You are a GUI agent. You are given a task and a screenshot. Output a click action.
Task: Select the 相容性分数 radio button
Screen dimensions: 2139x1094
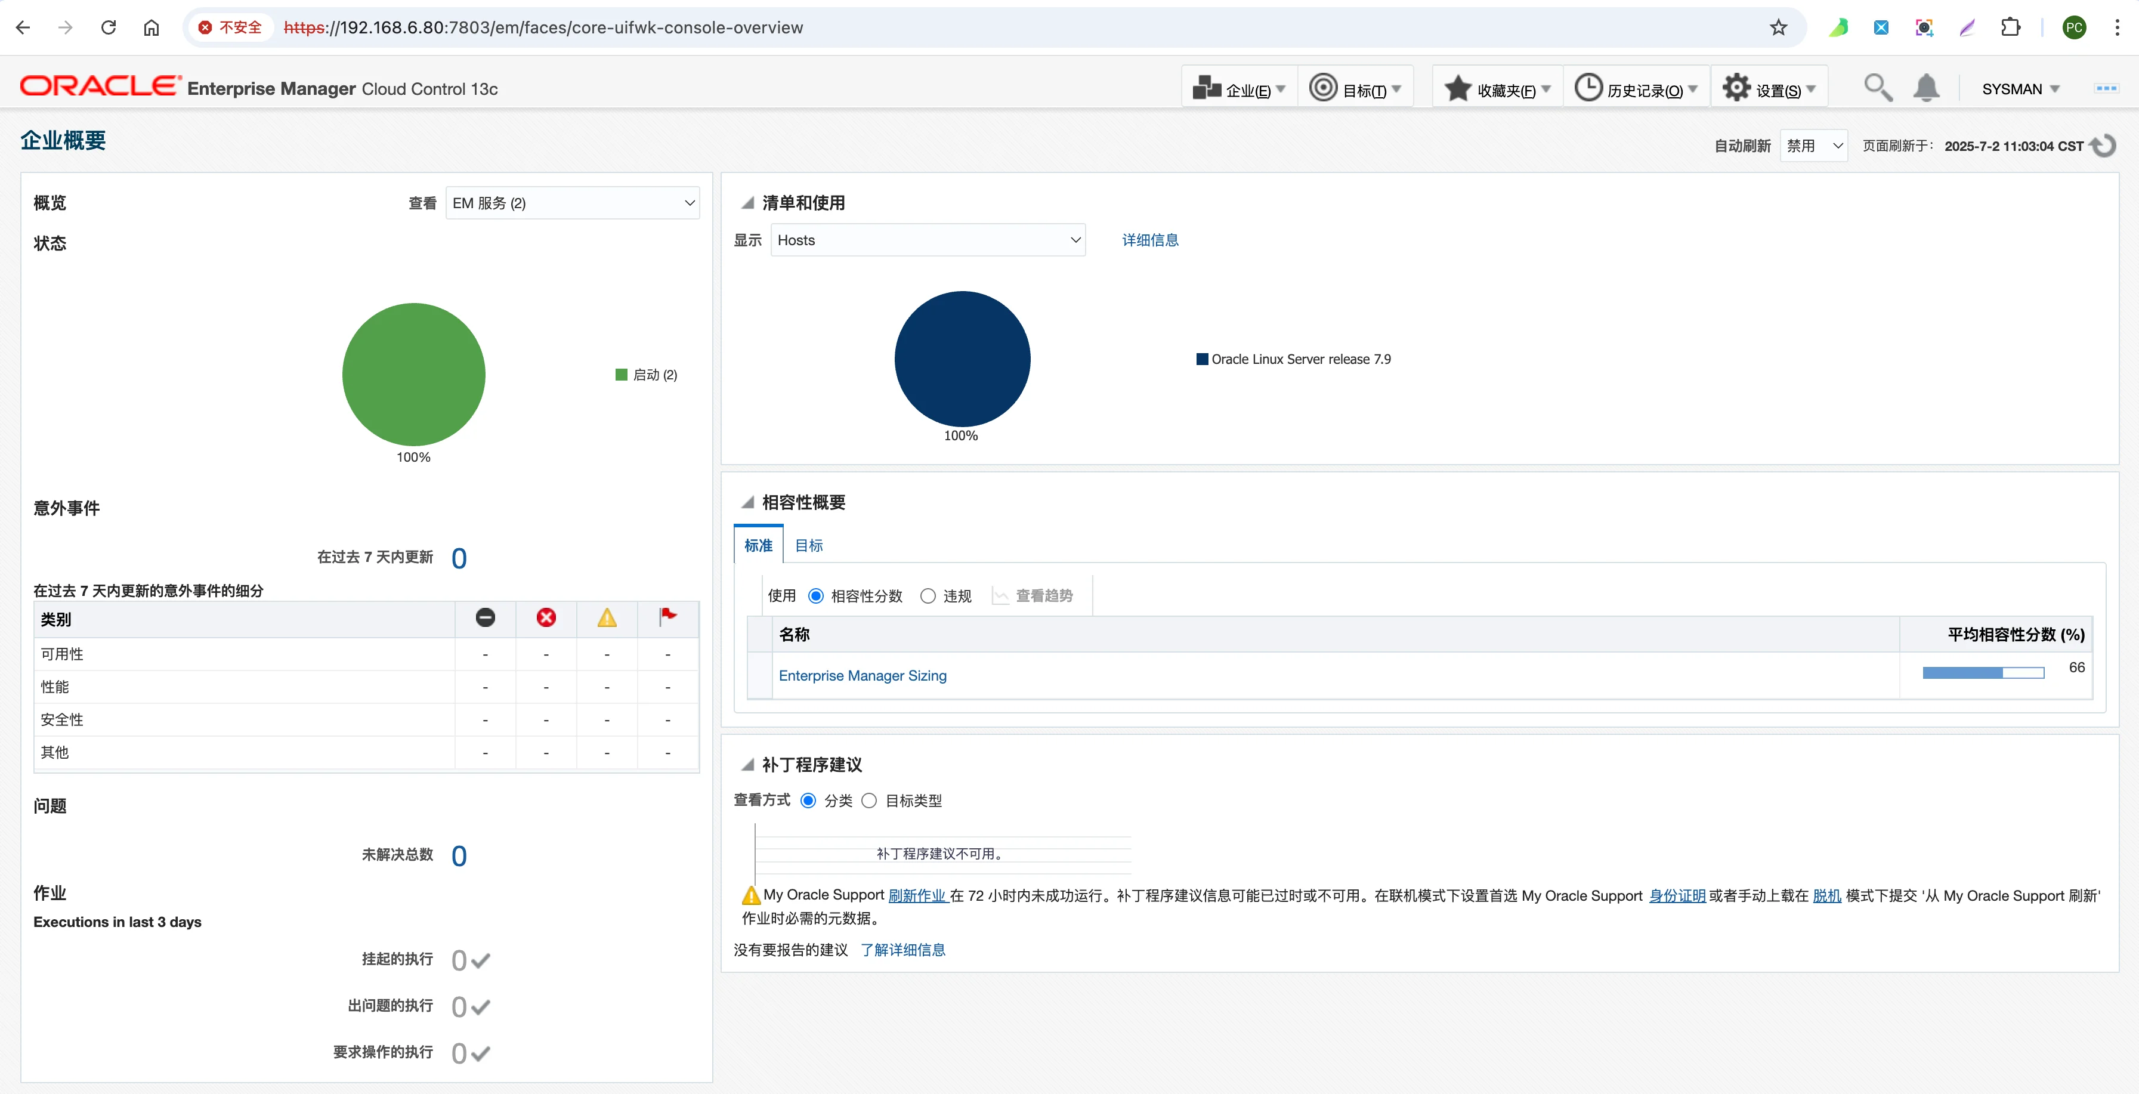[815, 597]
